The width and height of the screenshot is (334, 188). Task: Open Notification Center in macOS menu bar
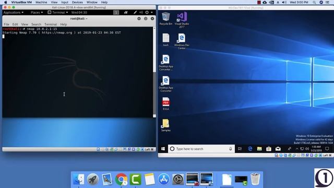click(327, 2)
